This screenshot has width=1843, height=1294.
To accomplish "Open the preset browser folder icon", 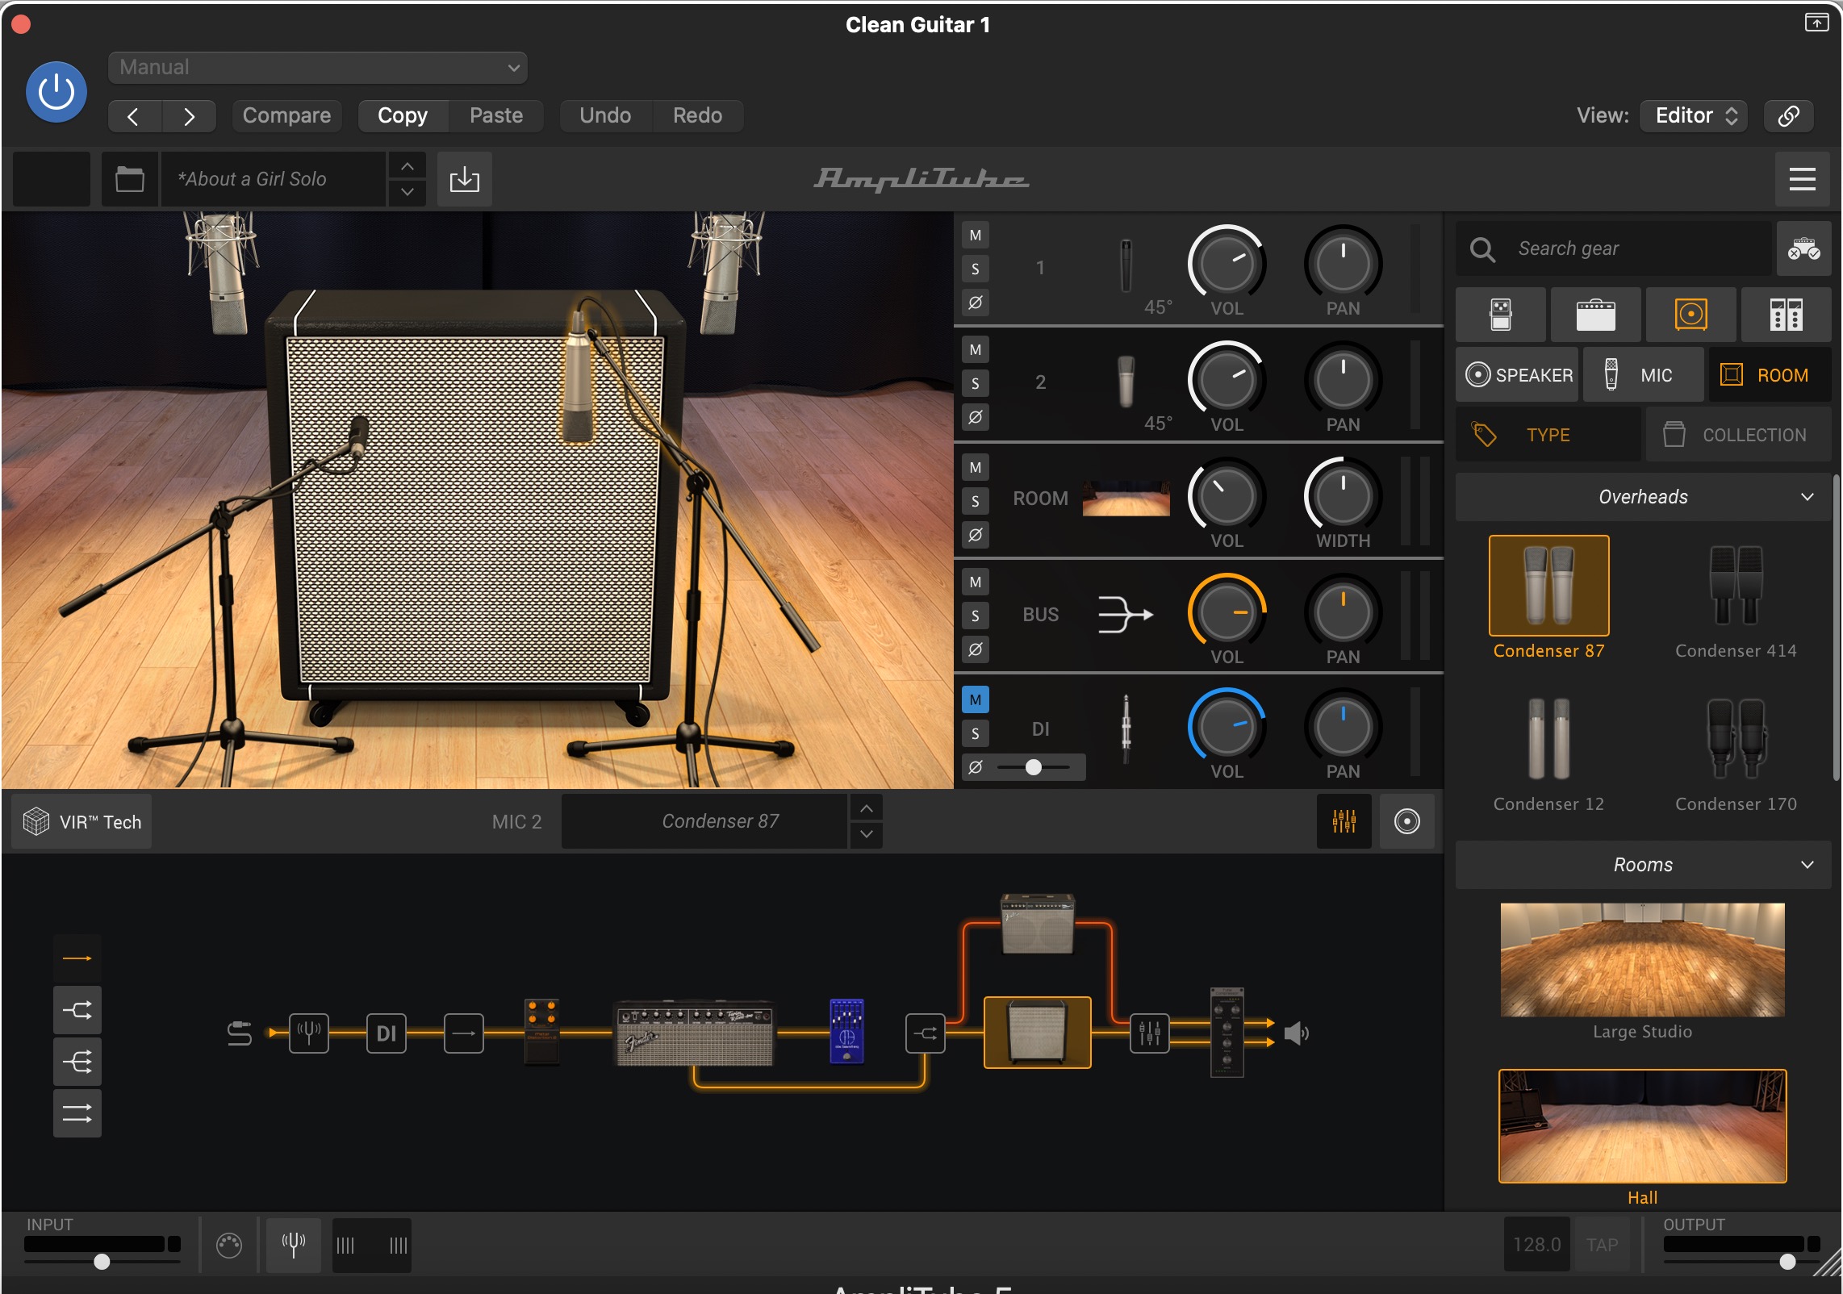I will click(129, 179).
